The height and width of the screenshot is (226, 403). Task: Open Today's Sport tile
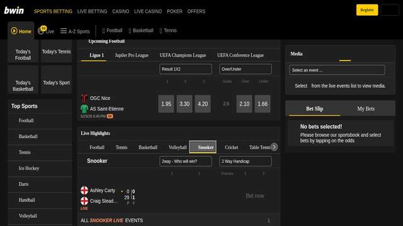56,80
